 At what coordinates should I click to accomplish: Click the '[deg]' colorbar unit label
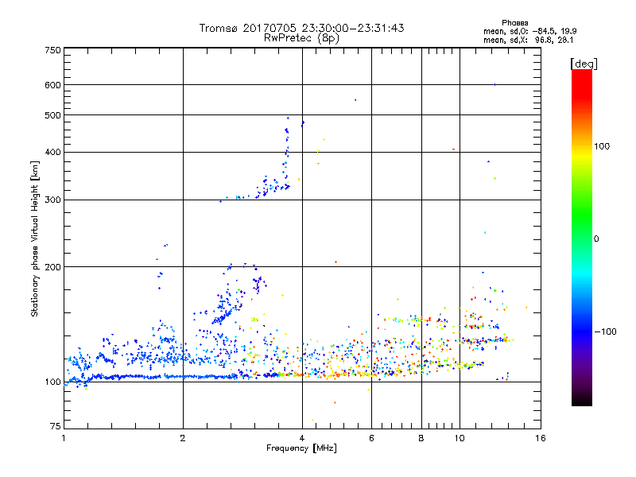[584, 64]
